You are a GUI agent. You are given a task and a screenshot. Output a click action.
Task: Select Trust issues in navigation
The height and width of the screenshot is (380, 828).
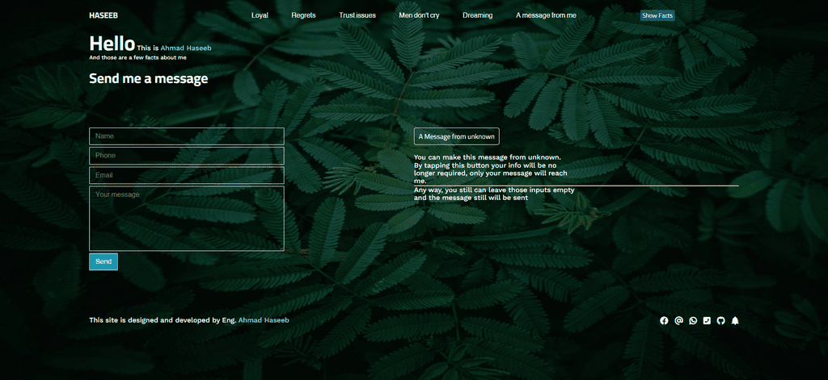point(357,15)
